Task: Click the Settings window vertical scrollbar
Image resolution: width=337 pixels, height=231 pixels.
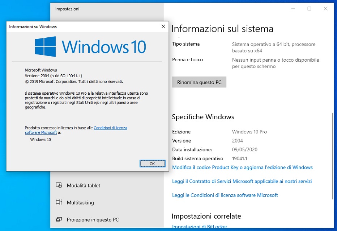Action: click(x=333, y=156)
